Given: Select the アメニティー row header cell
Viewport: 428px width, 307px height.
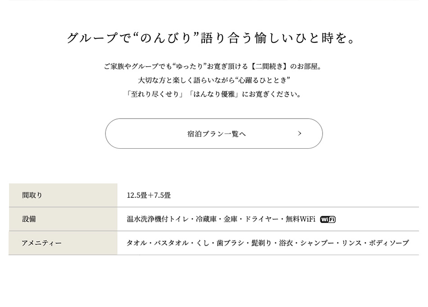Looking at the screenshot, I should click(x=63, y=243).
